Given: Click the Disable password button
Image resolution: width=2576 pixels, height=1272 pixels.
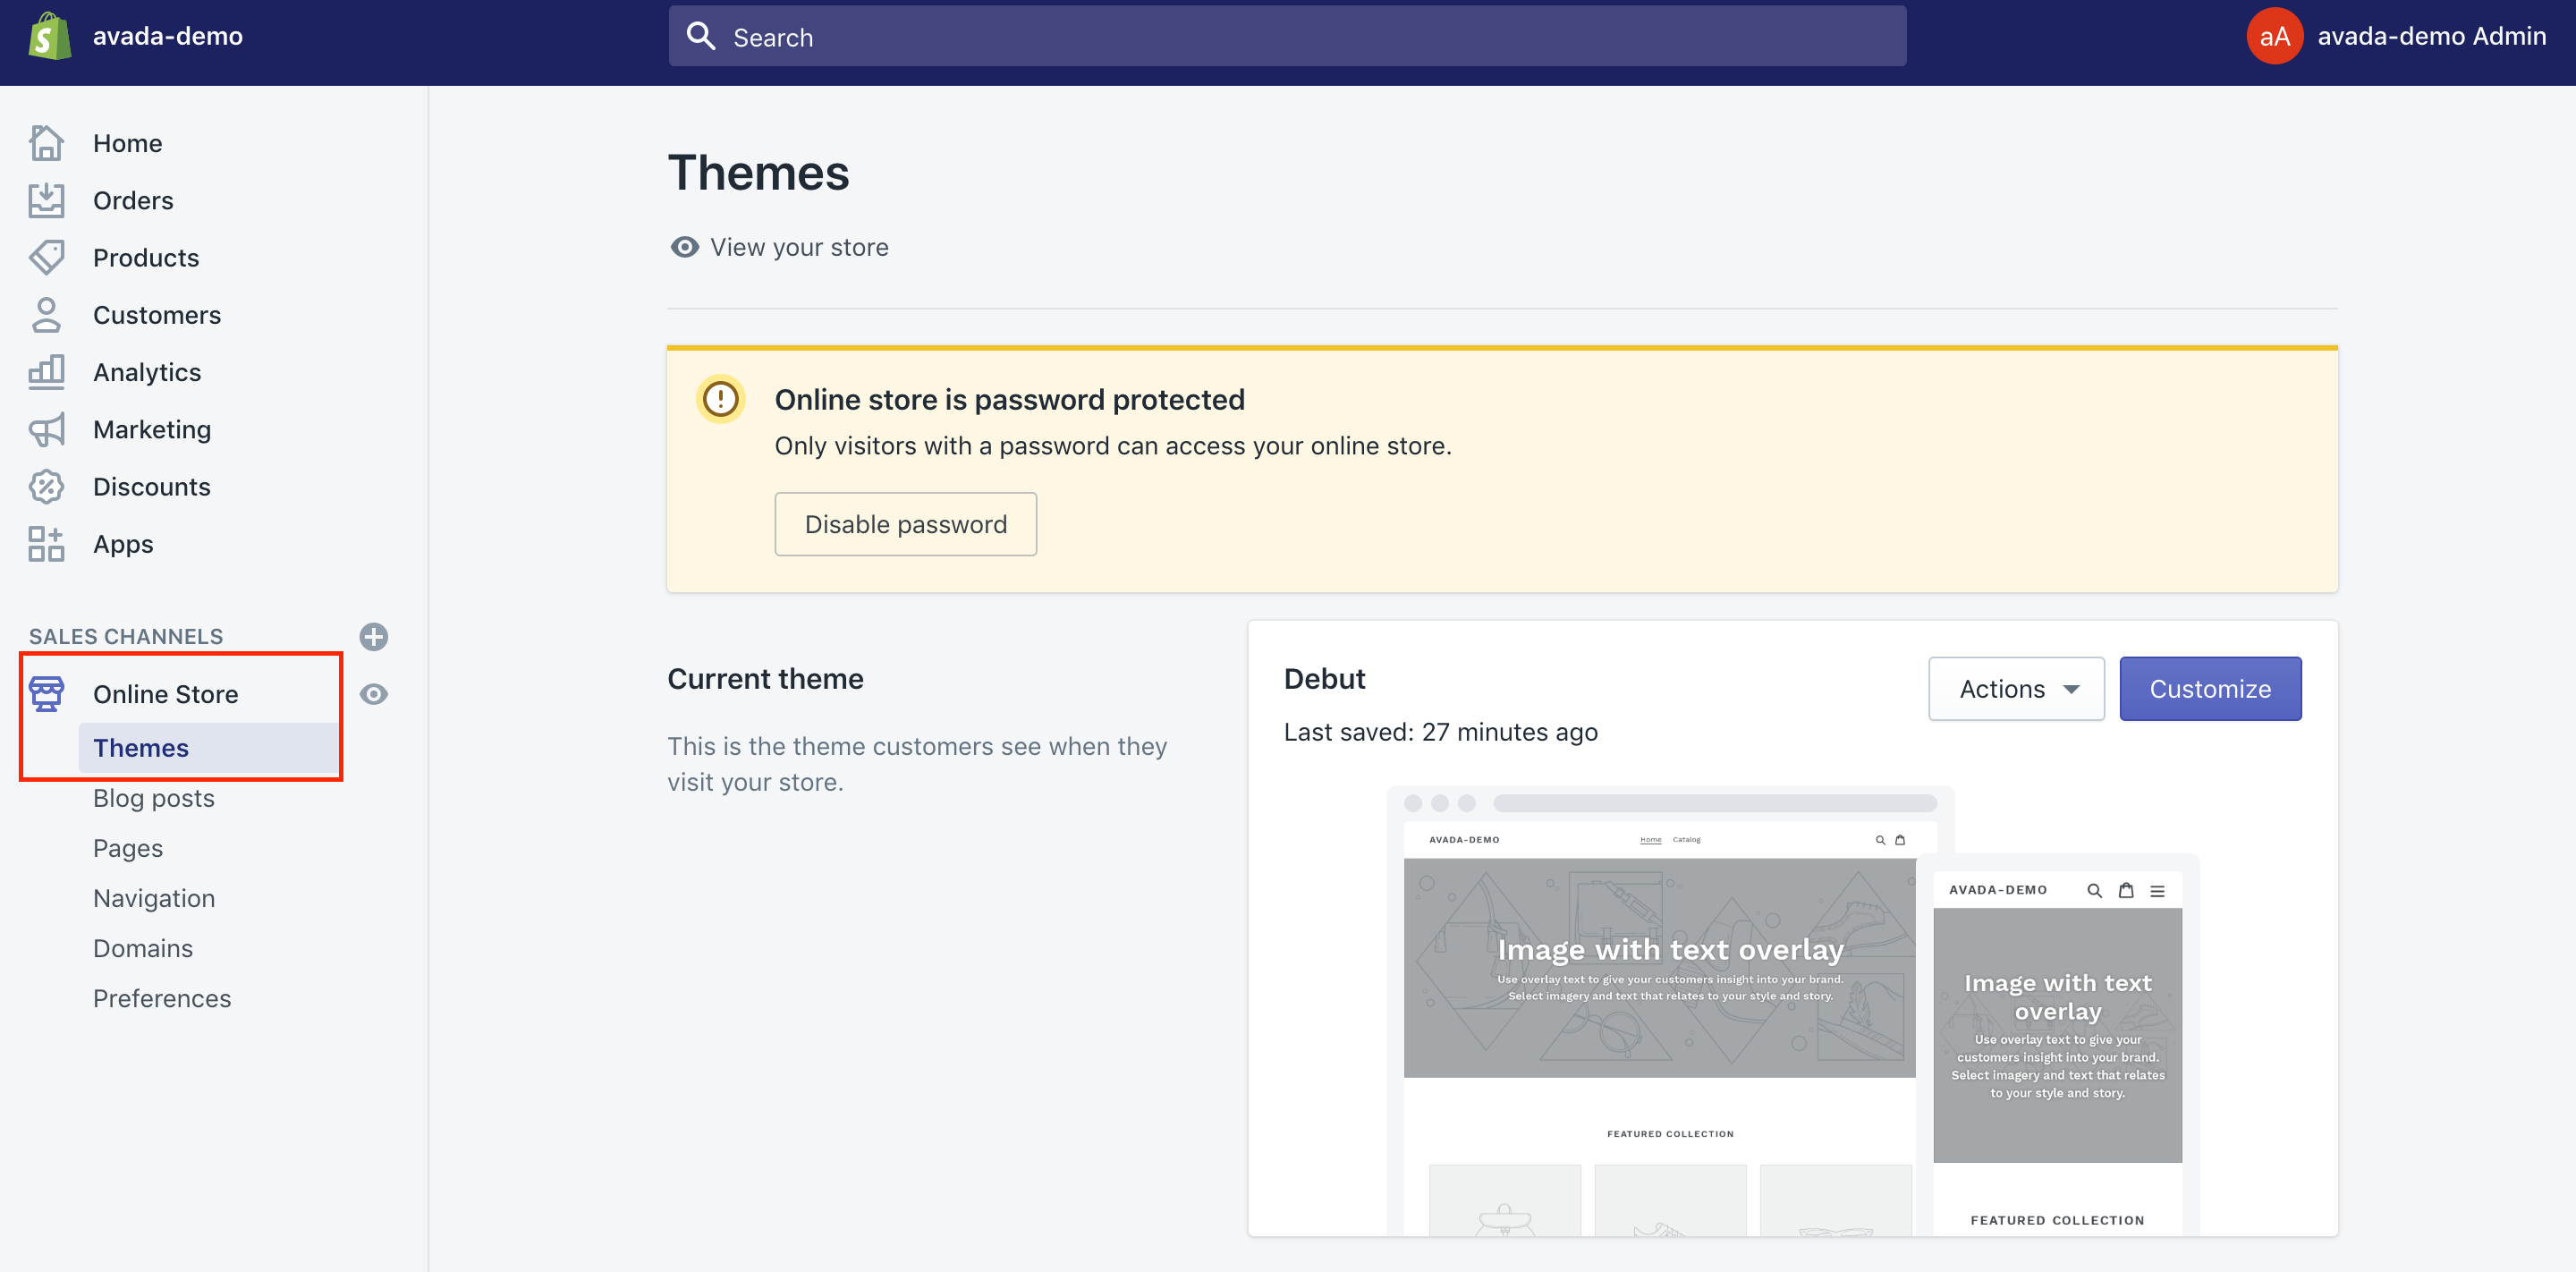Looking at the screenshot, I should coord(905,522).
